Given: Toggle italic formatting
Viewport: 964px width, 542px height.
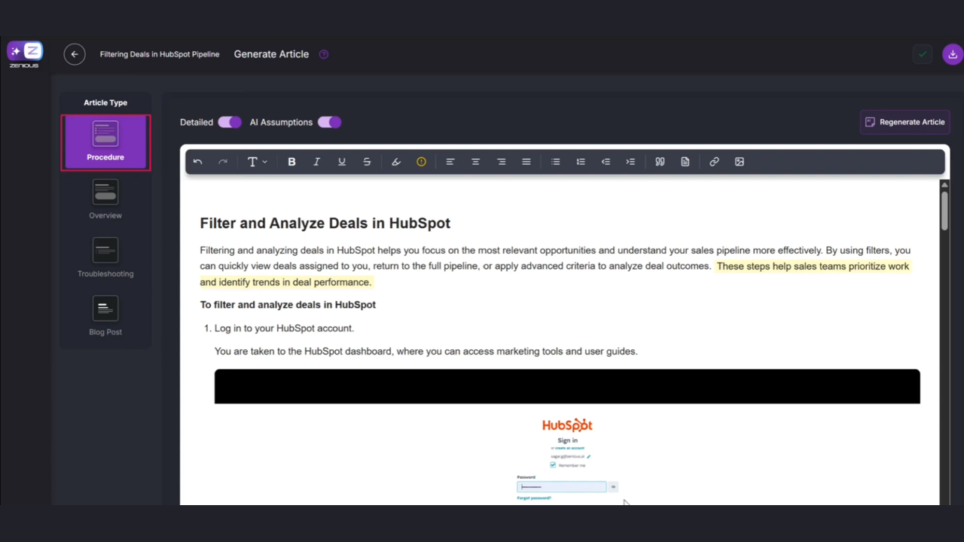Looking at the screenshot, I should click(x=316, y=162).
